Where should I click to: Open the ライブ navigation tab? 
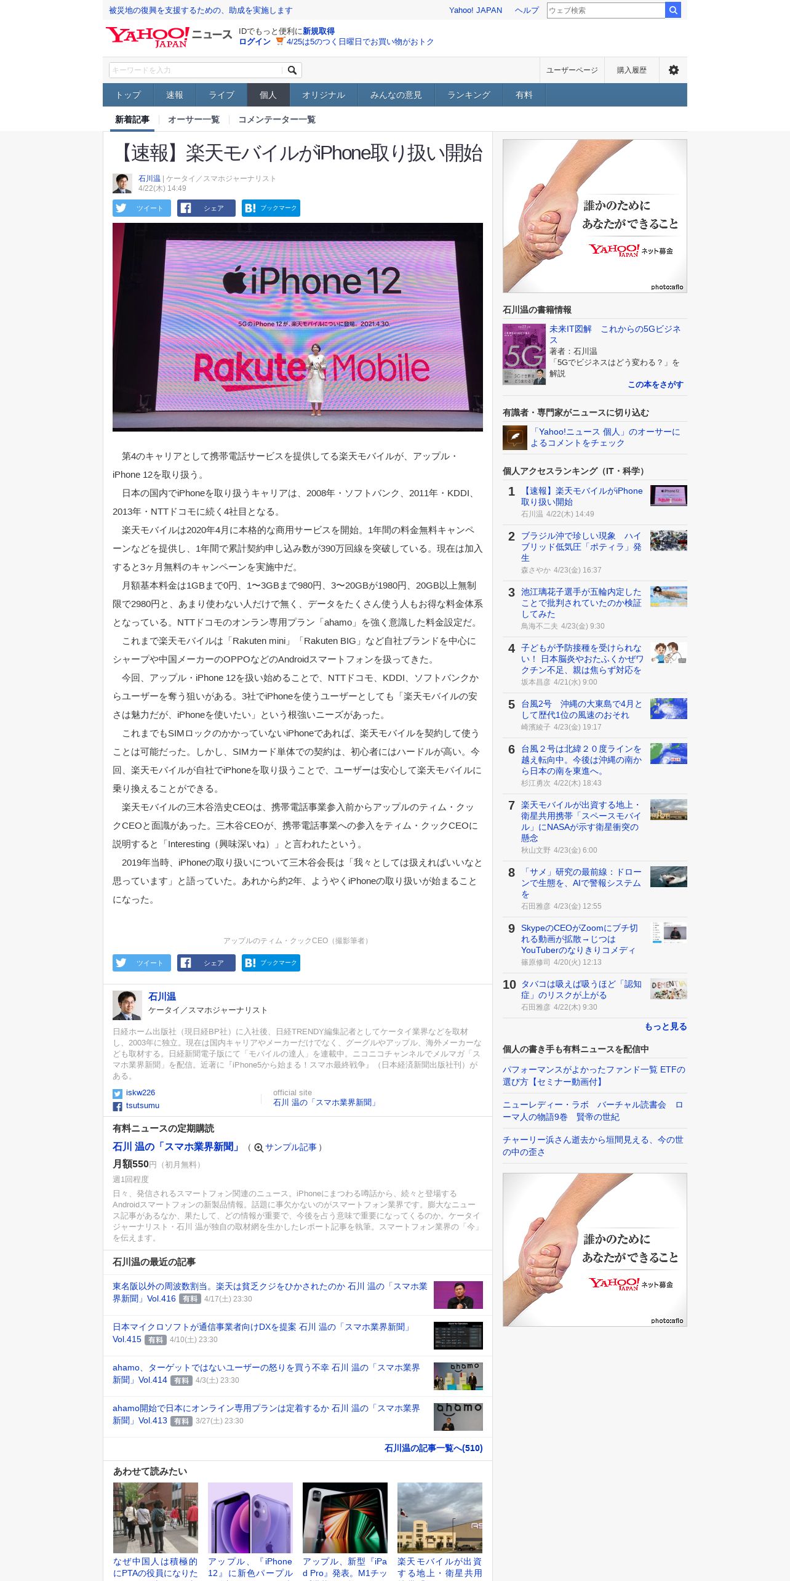221,95
